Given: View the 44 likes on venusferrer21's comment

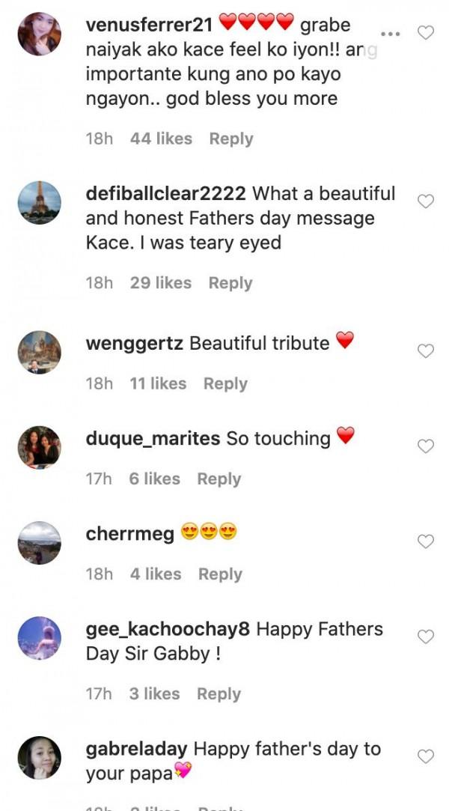Looking at the screenshot, I should point(161,139).
